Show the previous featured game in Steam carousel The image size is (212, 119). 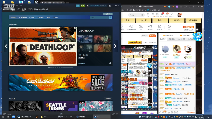pyautogui.click(x=6, y=46)
